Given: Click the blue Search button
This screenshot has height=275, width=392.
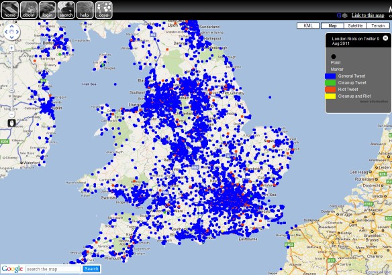Looking at the screenshot, I should (91, 269).
